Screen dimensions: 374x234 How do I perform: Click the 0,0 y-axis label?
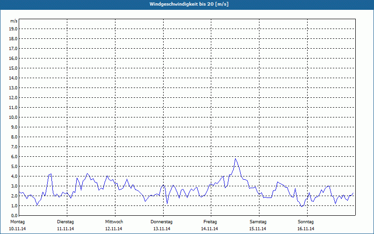14,216
